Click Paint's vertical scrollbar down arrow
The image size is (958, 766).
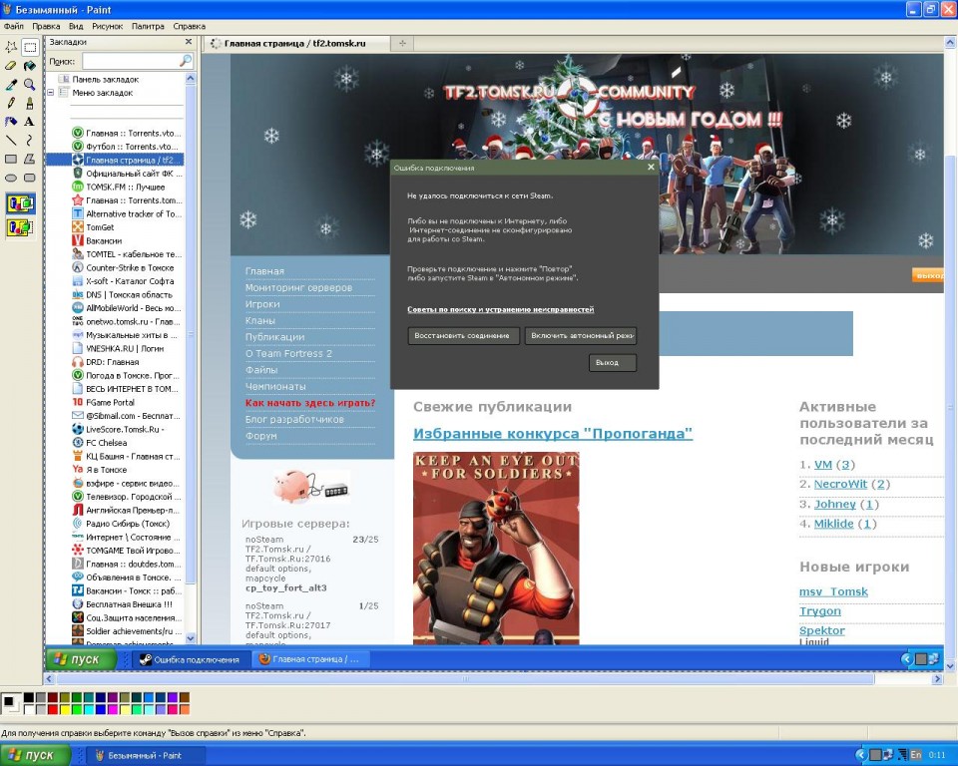pos(951,666)
